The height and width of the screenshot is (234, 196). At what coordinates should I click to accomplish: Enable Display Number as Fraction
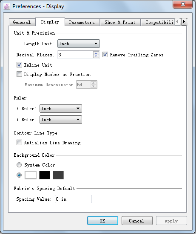pos(19,74)
